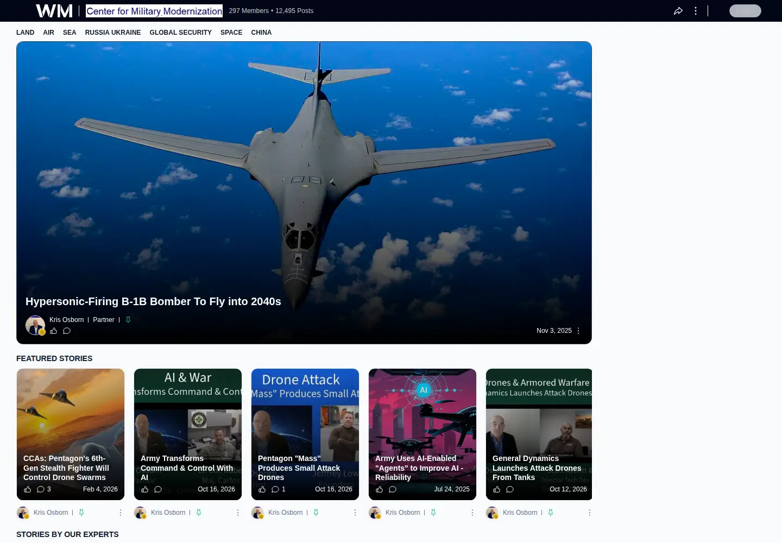Open the Hypersonic-Firing B-1B Bomber headline
This screenshot has width=782, height=543.
pyautogui.click(x=153, y=301)
